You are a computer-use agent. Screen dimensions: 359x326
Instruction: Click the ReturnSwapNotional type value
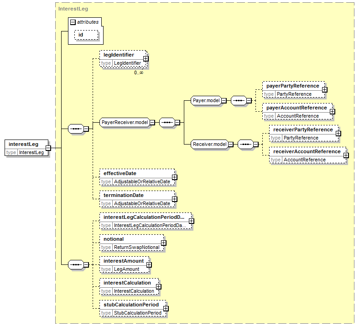(137, 247)
